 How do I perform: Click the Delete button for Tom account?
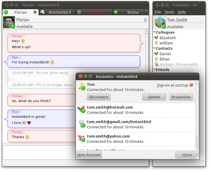[154, 97]
